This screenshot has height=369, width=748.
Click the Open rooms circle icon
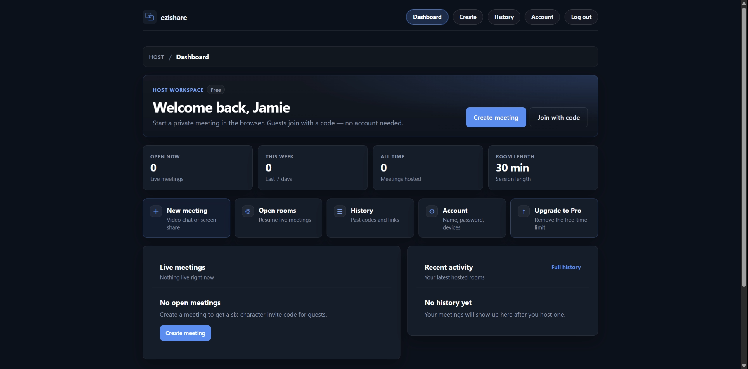tap(248, 211)
